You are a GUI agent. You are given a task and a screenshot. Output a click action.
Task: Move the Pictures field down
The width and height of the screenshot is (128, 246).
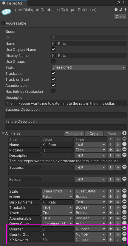pos(118,150)
